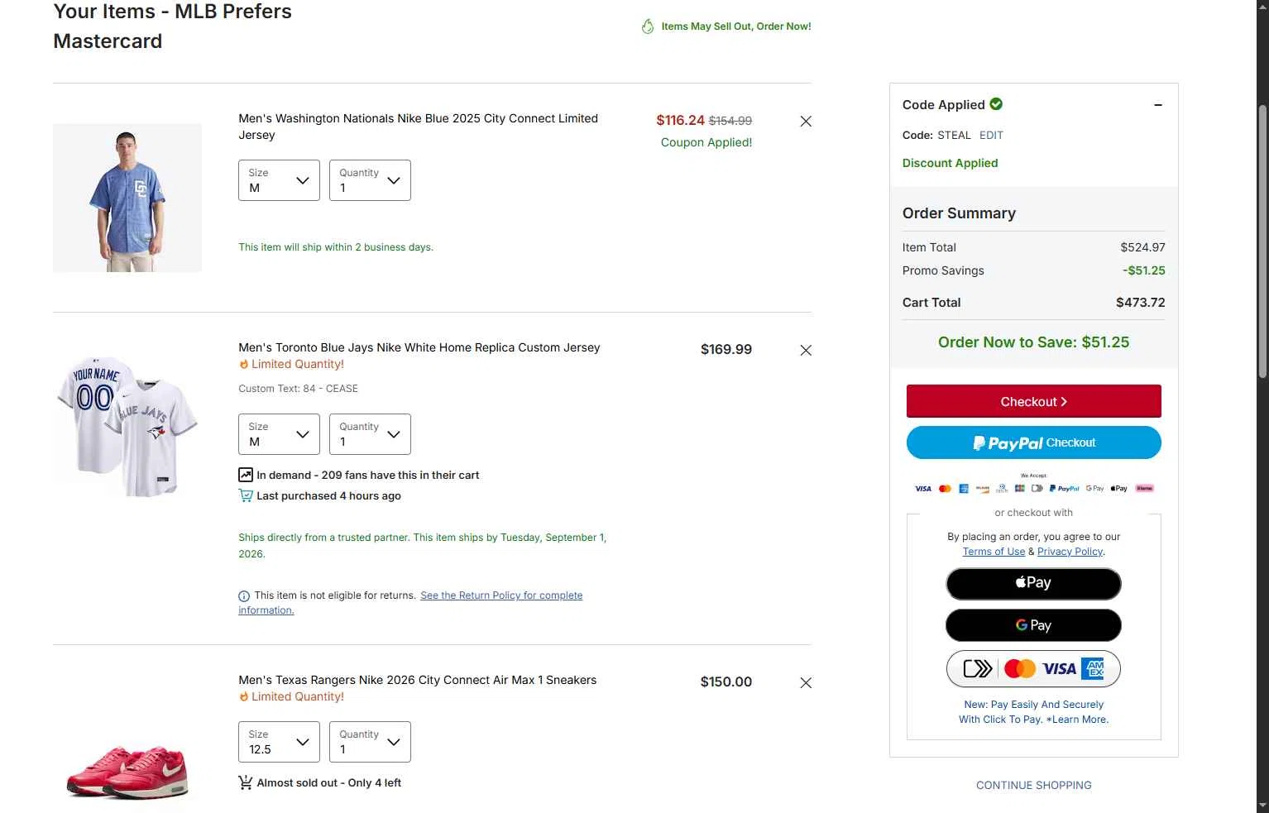Click the Click To Pay cards button
Screen dimensions: 1269x813
coord(1033,669)
